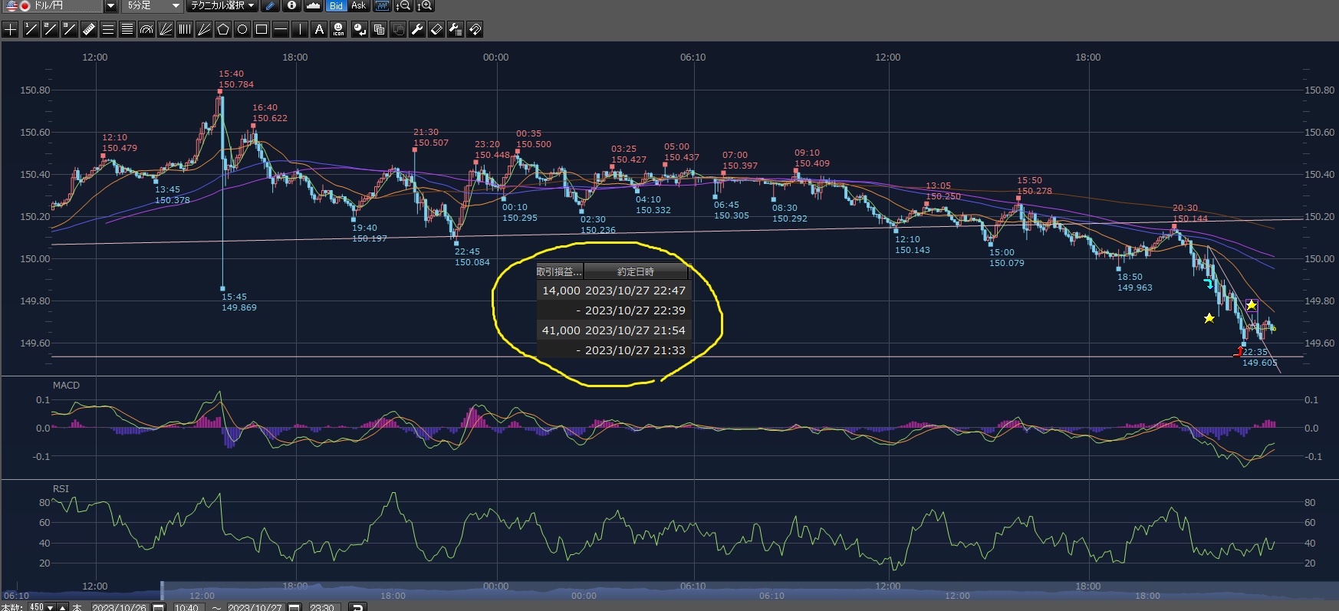1339x611 pixels.
Task: Grab the chart range slider handle
Action: point(162,590)
